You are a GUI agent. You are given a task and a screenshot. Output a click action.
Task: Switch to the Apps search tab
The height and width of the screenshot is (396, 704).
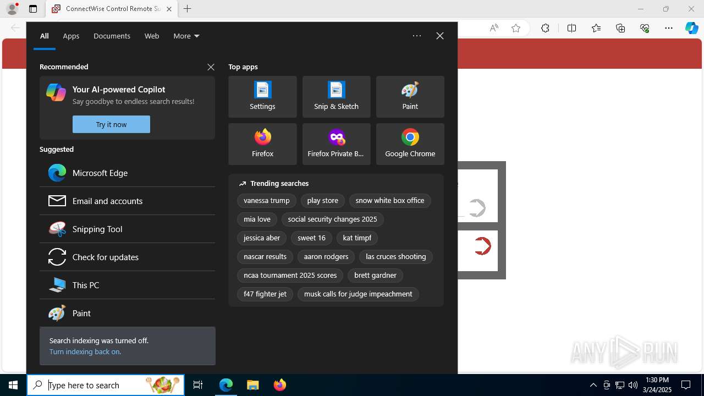71,36
